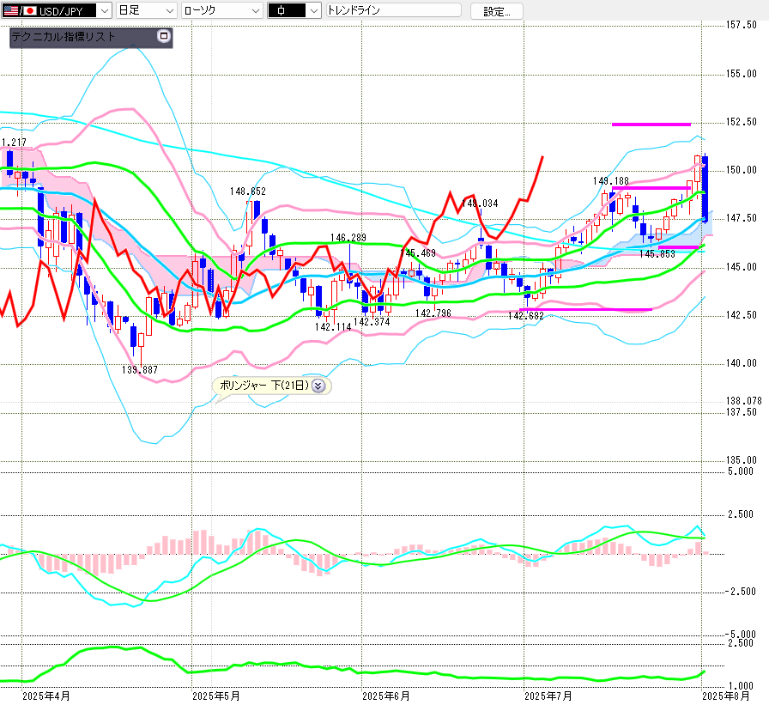Click the 1.000 indicator axis label
The width and height of the screenshot is (769, 705).
[x=741, y=686]
